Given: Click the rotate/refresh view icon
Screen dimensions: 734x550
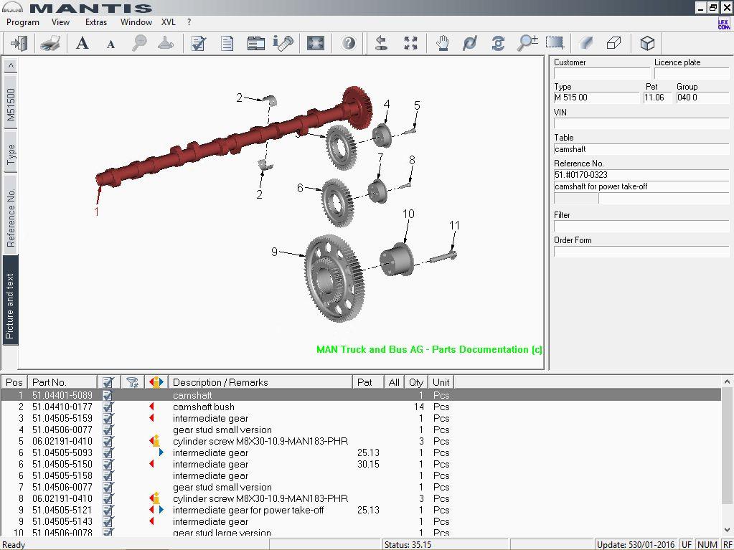Looking at the screenshot, I should 498,43.
